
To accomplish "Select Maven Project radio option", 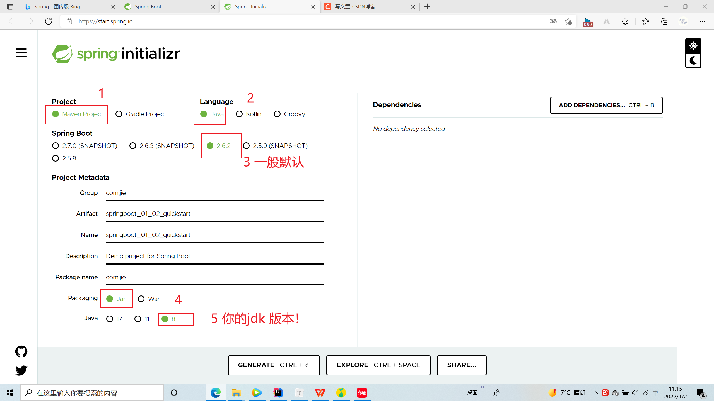I will pos(78,114).
